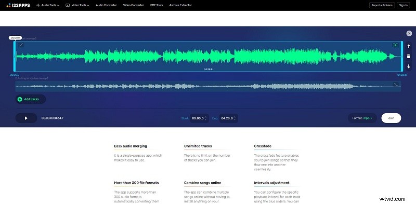Click the 'As long as you love me.mp3' label
Viewport: 416px width, 204px height.
pyautogui.click(x=32, y=78)
